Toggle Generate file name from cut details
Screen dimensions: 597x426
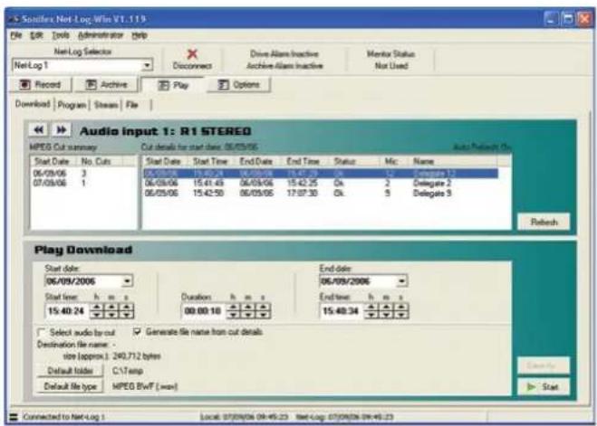click(x=137, y=332)
